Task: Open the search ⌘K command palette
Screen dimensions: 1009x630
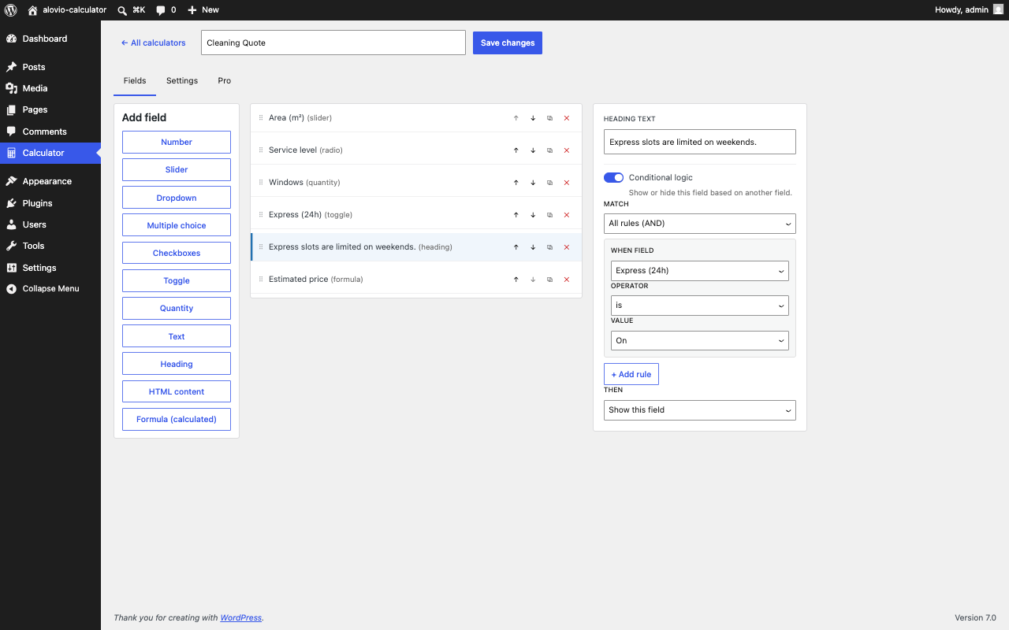Action: (131, 9)
